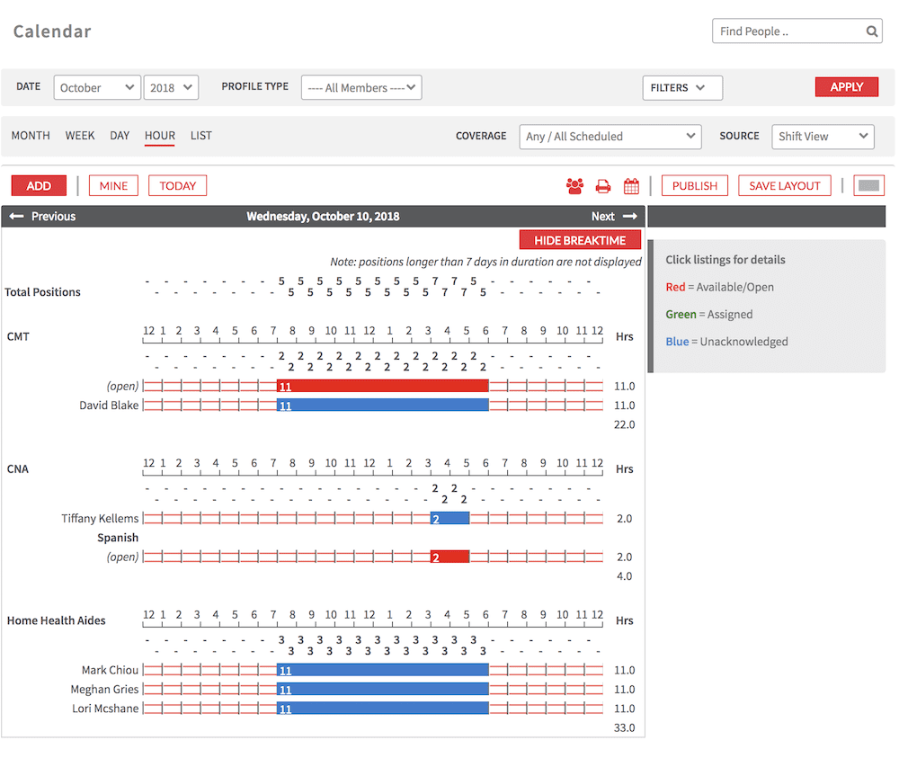Screen dimensions: 899x758
Task: Click the printer icon to print schedule
Action: coord(603,185)
